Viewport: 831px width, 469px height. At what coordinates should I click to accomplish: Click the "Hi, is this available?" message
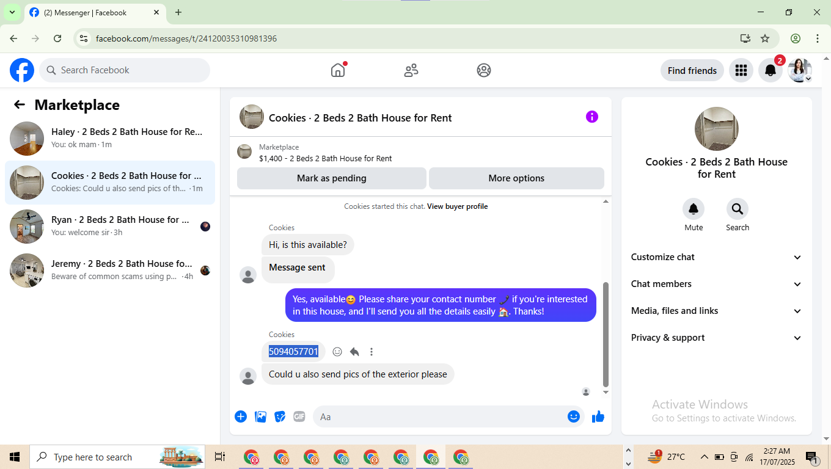pos(308,245)
